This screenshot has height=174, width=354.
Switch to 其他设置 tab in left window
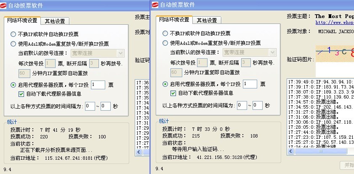click(55, 21)
